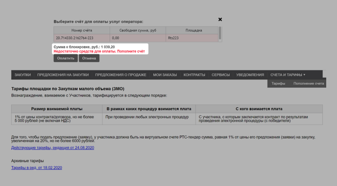Choose Тарифы from the submenu
This screenshot has width=337, height=186.
pyautogui.click(x=278, y=84)
